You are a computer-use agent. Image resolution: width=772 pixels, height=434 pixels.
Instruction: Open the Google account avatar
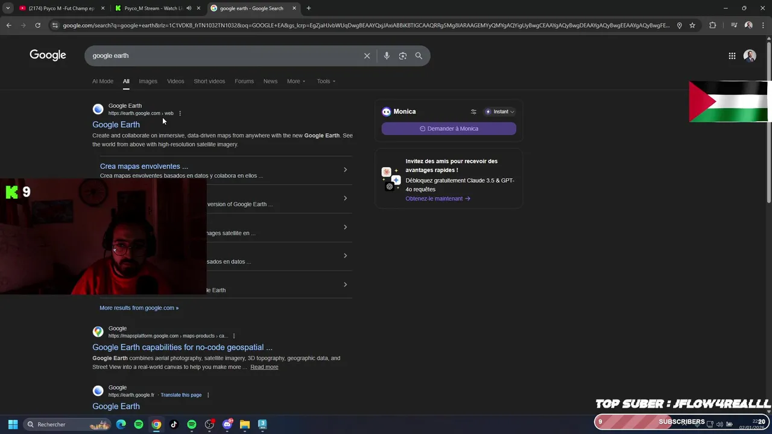[750, 55]
